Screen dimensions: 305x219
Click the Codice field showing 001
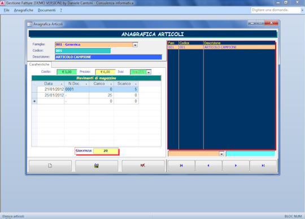click(83, 51)
